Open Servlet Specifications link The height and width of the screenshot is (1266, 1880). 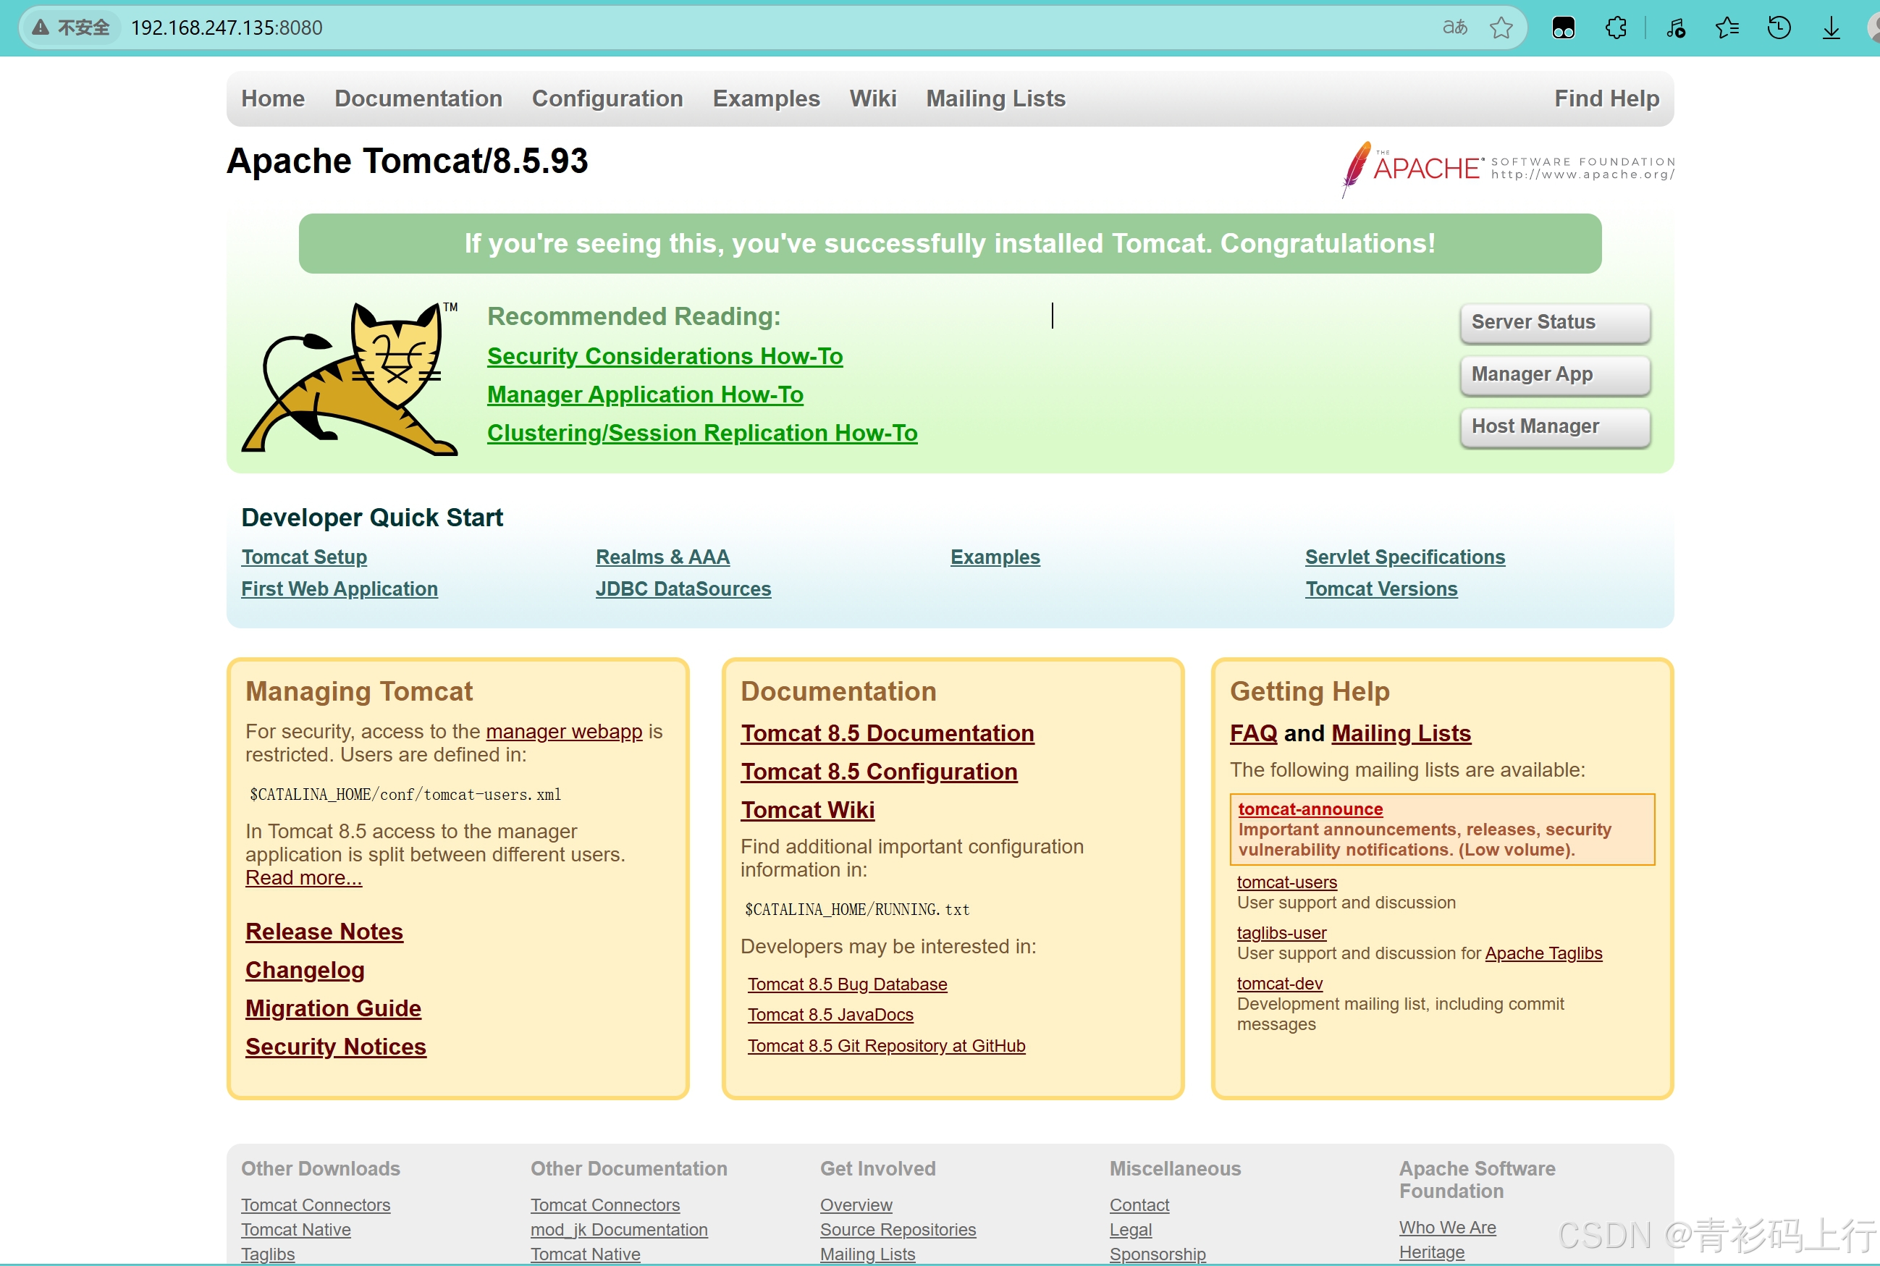click(1404, 557)
